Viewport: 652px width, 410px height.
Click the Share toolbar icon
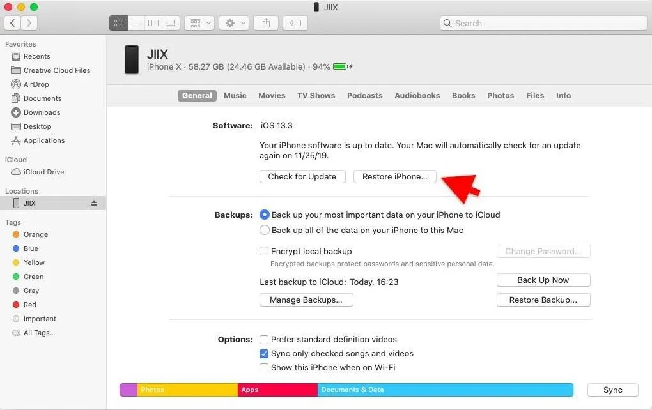click(x=265, y=23)
